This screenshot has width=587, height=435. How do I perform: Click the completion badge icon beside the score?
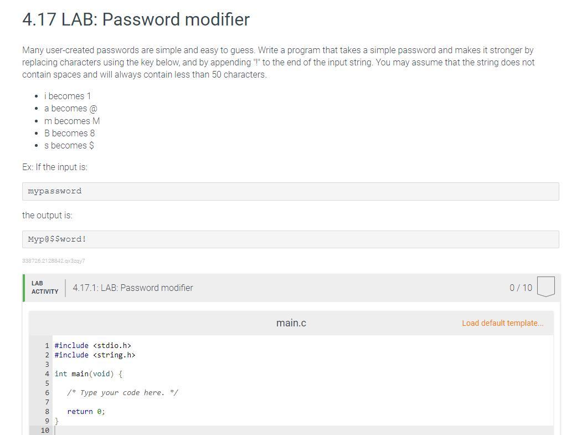coord(545,287)
